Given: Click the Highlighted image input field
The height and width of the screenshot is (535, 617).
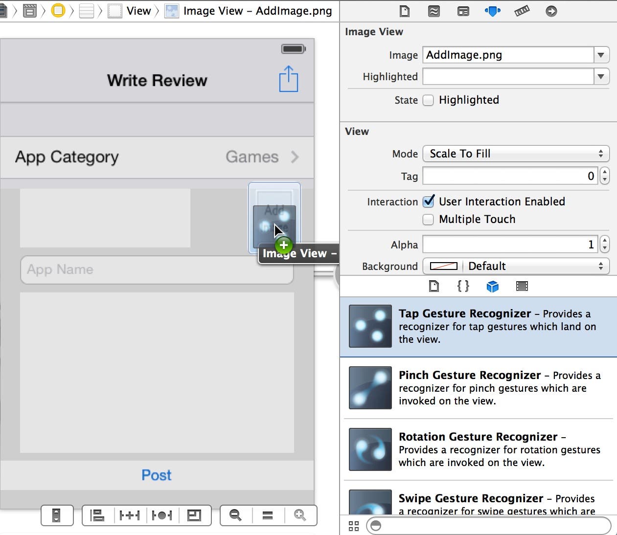Looking at the screenshot, I should tap(508, 76).
